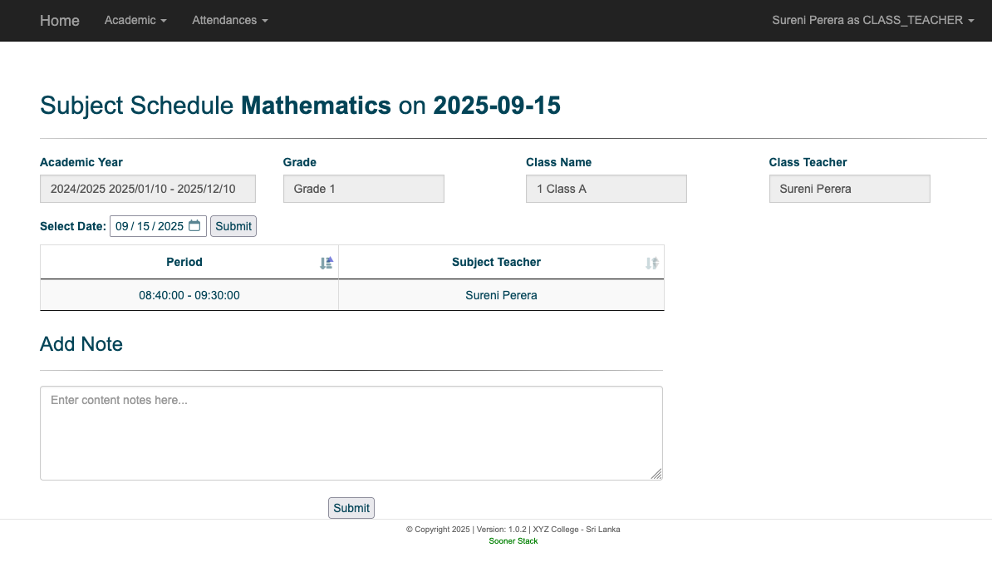This screenshot has width=992, height=572.
Task: Go to Home in the navigation bar
Action: pyautogui.click(x=60, y=20)
